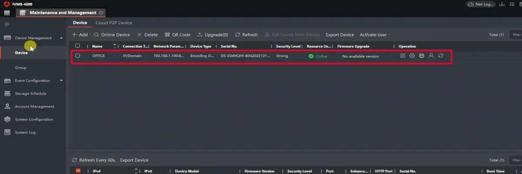Click Refresh in the device toolbar
Viewport: 522px width, 174px height.
point(246,35)
